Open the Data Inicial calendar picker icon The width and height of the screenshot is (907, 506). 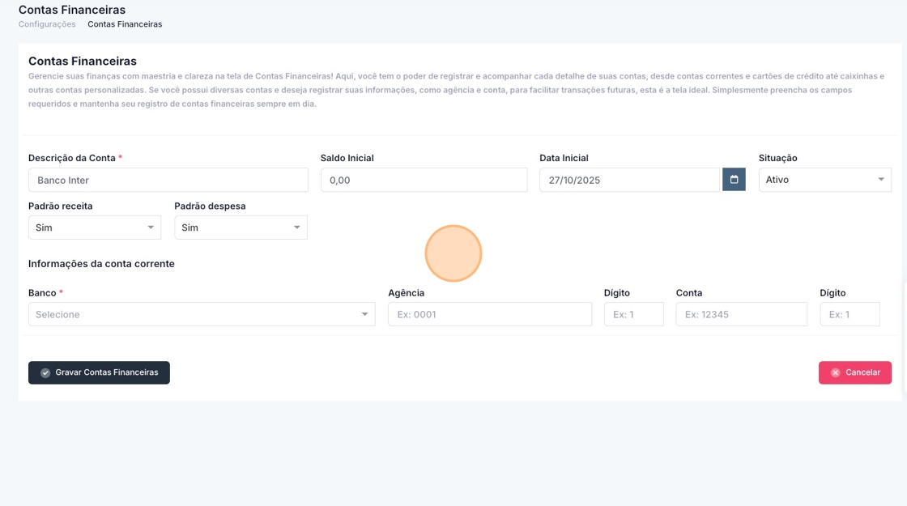(734, 180)
